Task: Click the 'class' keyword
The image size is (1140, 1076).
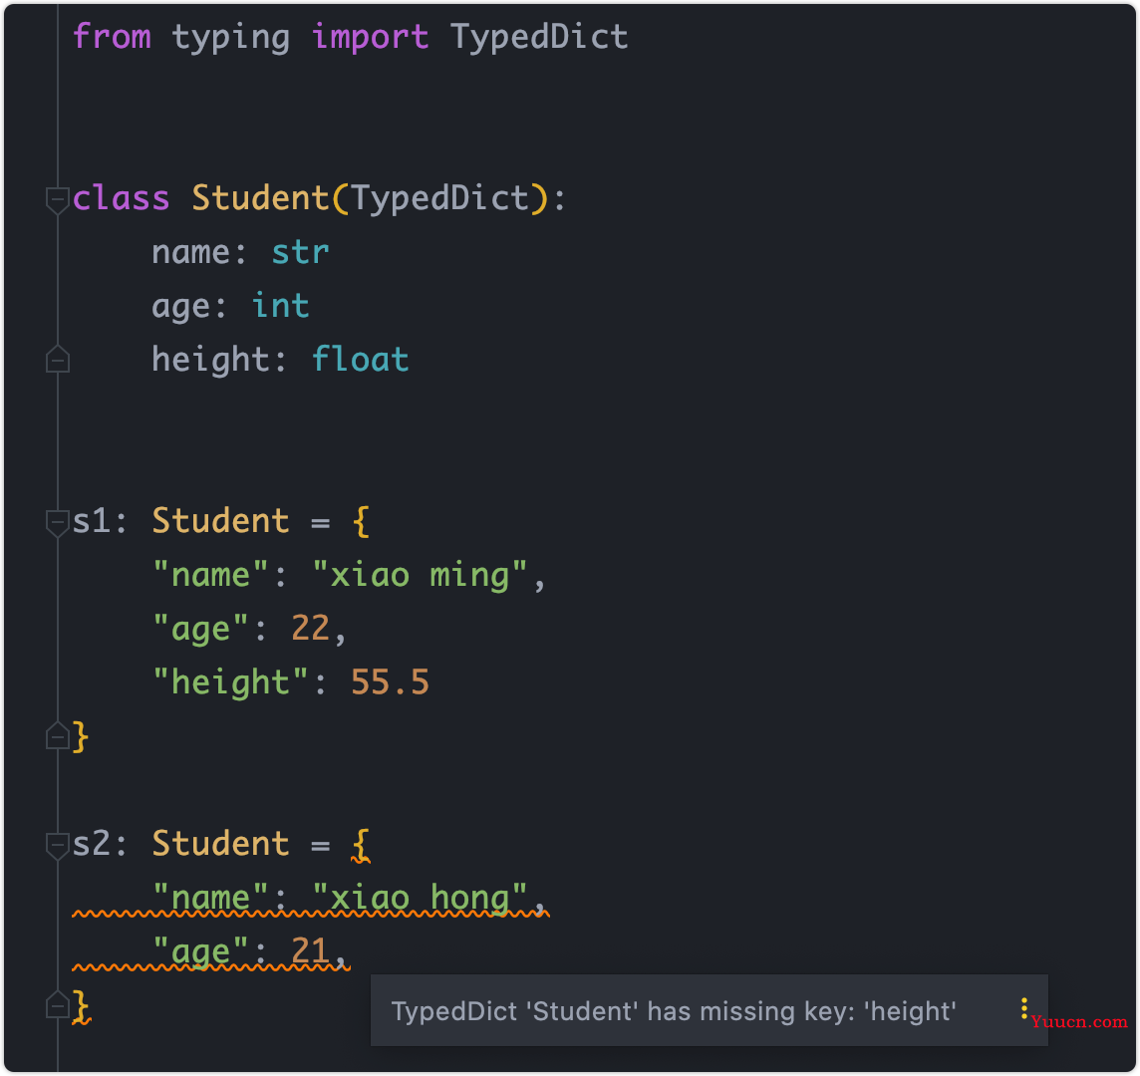Action: 121,197
